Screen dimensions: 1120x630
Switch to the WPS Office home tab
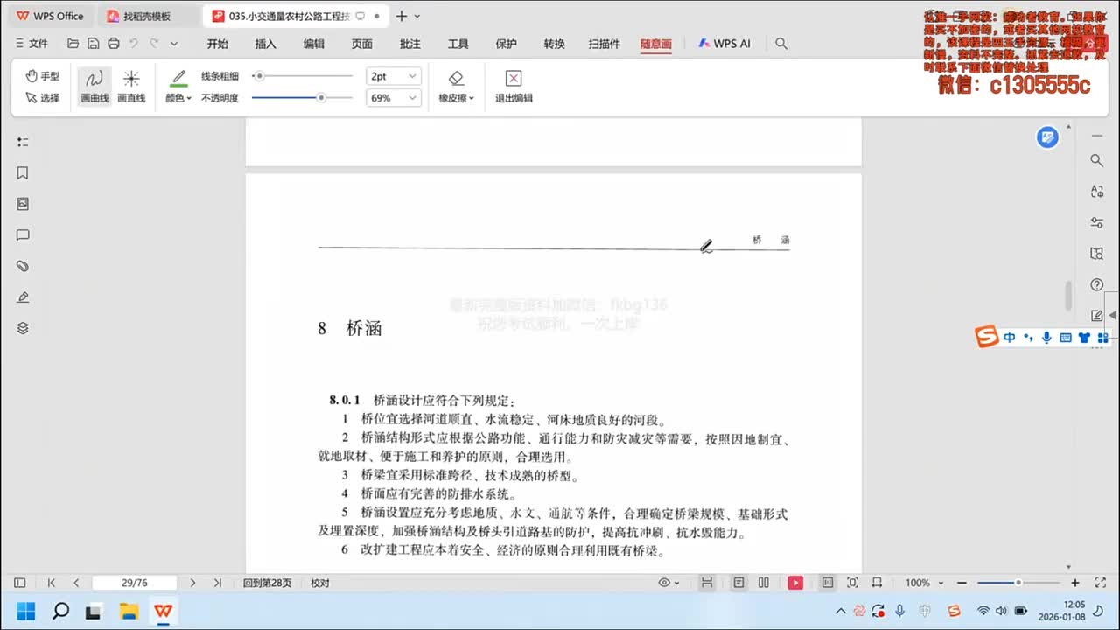point(50,16)
